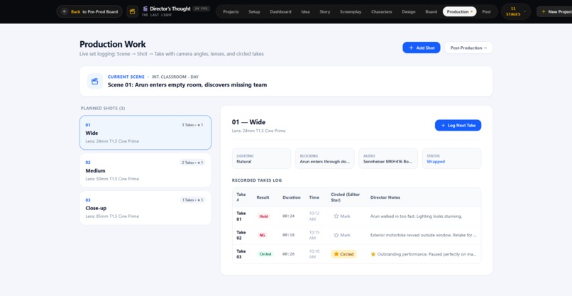Switch to the Post tab

point(486,11)
